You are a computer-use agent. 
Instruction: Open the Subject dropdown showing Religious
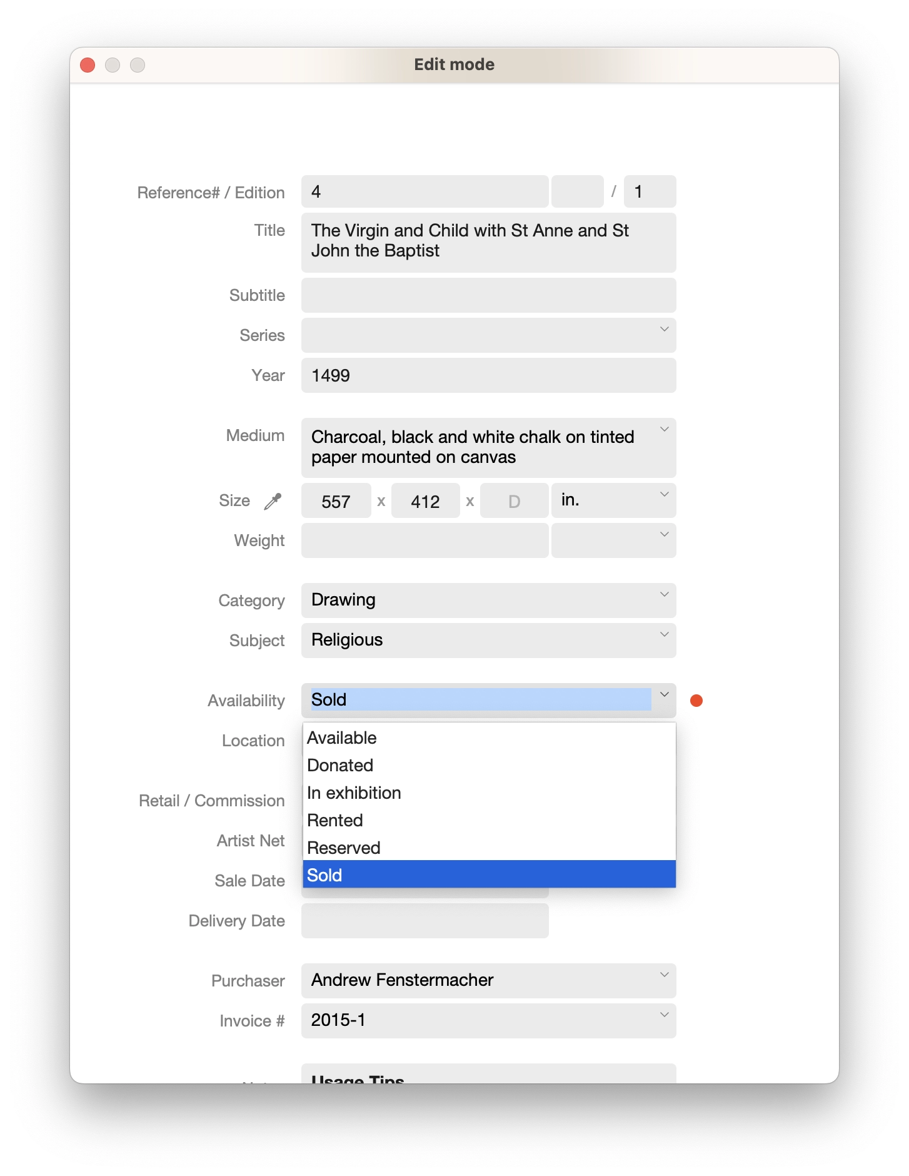(x=664, y=635)
